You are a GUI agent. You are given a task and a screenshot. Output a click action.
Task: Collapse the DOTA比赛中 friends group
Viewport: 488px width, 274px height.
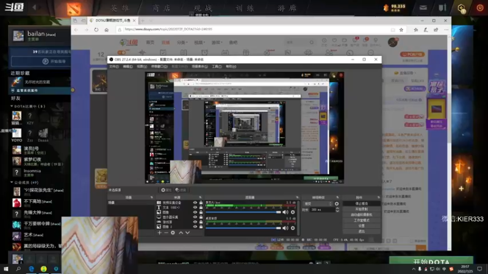pos(12,106)
